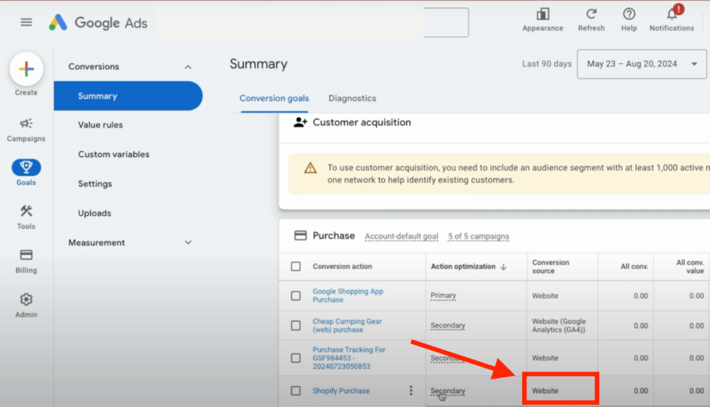Click the Purchase card icon
The width and height of the screenshot is (710, 407).
(x=300, y=236)
